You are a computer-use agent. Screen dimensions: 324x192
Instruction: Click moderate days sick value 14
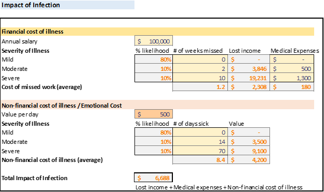200,141
